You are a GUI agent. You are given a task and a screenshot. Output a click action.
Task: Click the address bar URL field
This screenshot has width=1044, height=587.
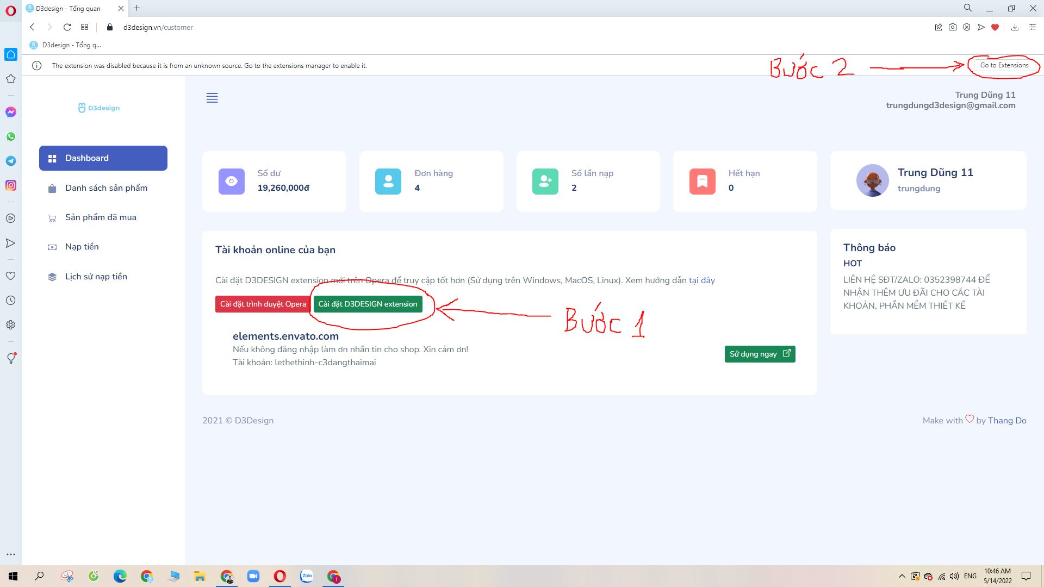[x=158, y=27]
